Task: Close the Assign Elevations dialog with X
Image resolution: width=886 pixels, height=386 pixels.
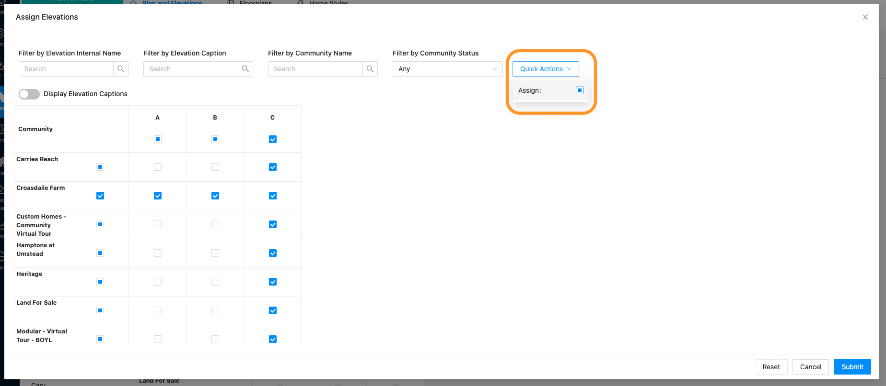Action: pos(865,17)
